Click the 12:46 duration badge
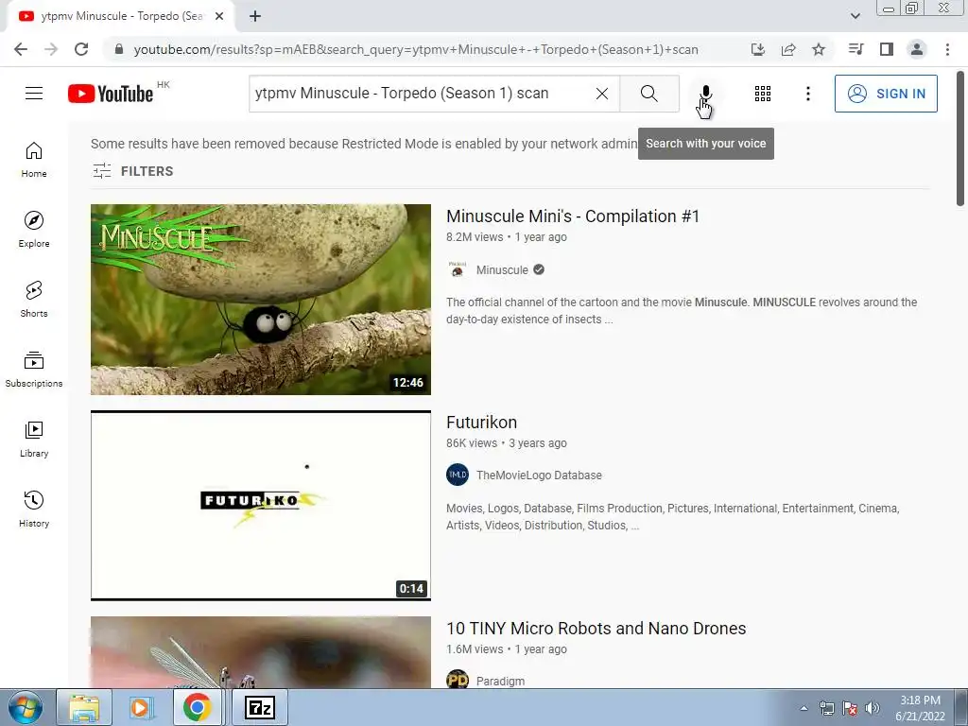The width and height of the screenshot is (968, 726). coord(408,383)
